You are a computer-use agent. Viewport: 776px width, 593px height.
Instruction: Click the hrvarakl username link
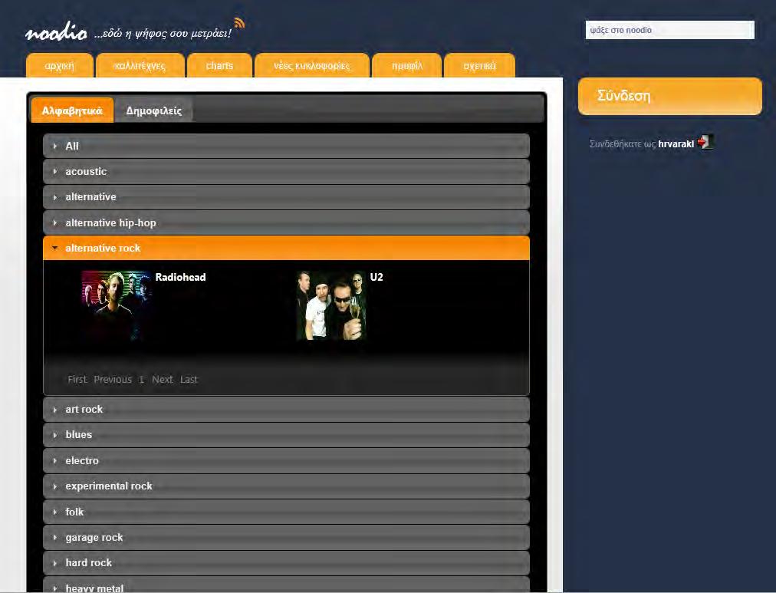[676, 144]
